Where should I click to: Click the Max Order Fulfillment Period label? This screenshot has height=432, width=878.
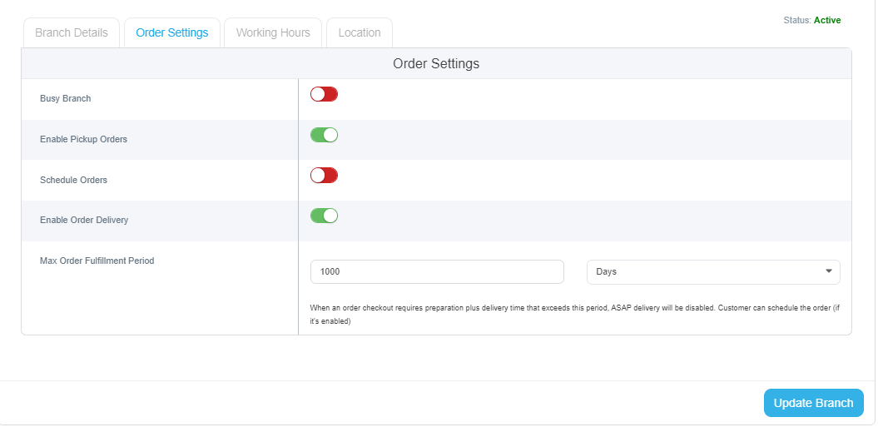click(97, 261)
